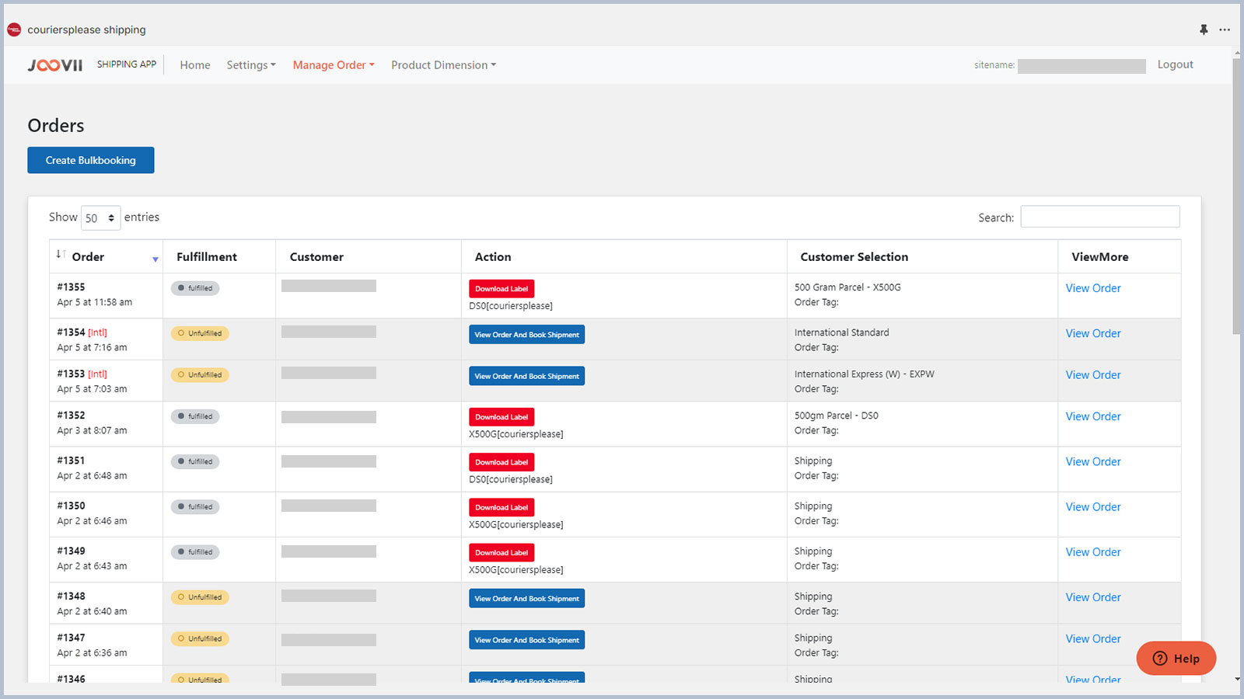
Task: Expand the Settings dropdown menu
Action: click(250, 65)
